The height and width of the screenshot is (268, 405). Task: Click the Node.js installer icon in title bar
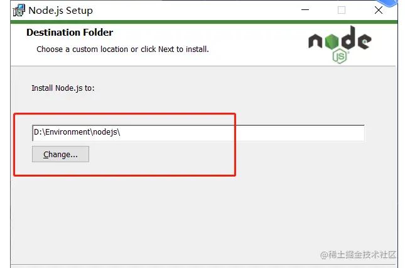(19, 10)
